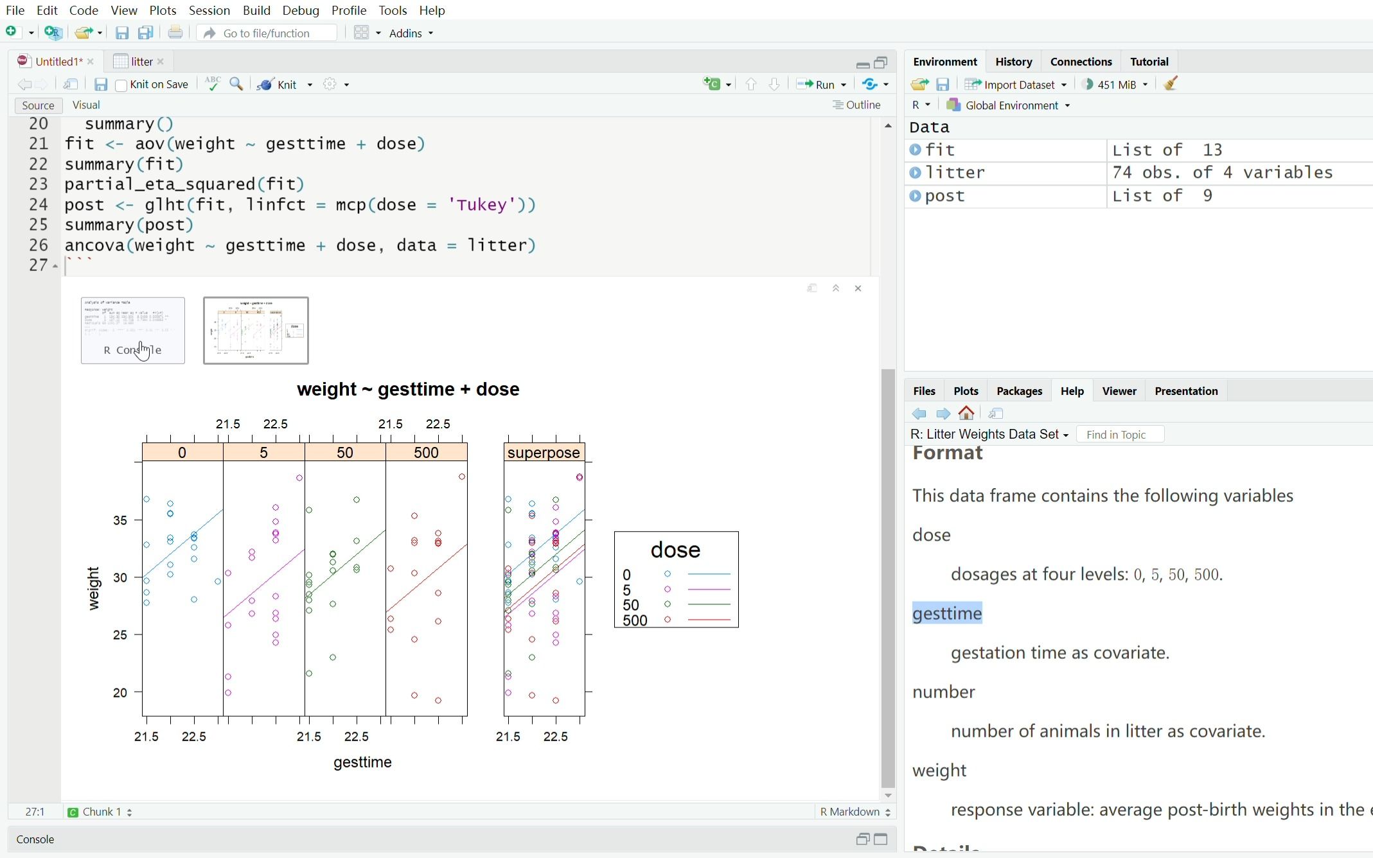
Task: Load workspace icon in Environment pane
Action: pos(920,85)
